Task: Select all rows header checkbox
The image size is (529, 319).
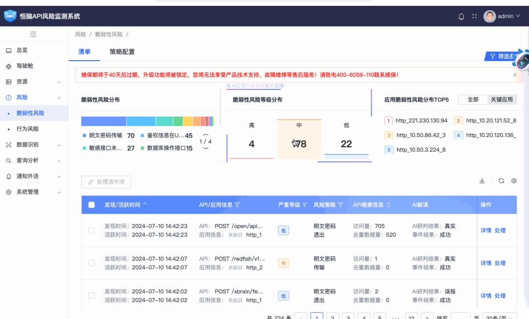Action: click(92, 205)
